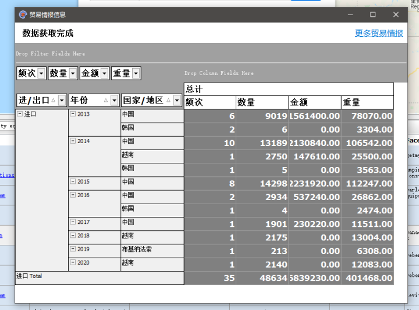
Task: Select the 韩国 row under 2013
Action: [x=152, y=130]
